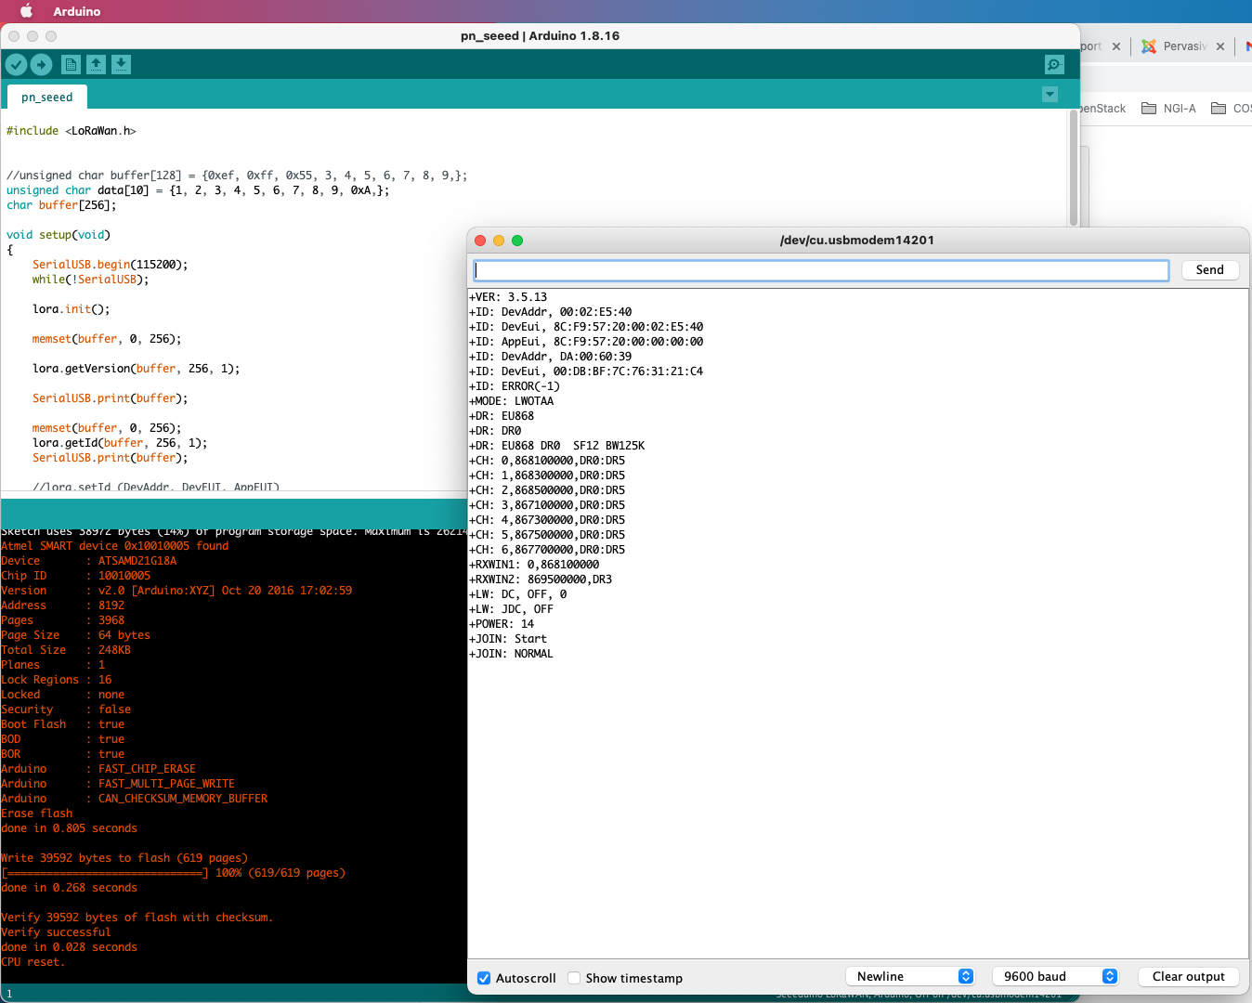The width and height of the screenshot is (1252, 1003).
Task: Create a new sketch with New icon
Action: coord(71,64)
